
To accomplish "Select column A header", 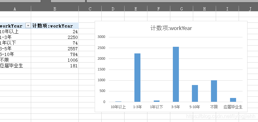I will point(16,9).
